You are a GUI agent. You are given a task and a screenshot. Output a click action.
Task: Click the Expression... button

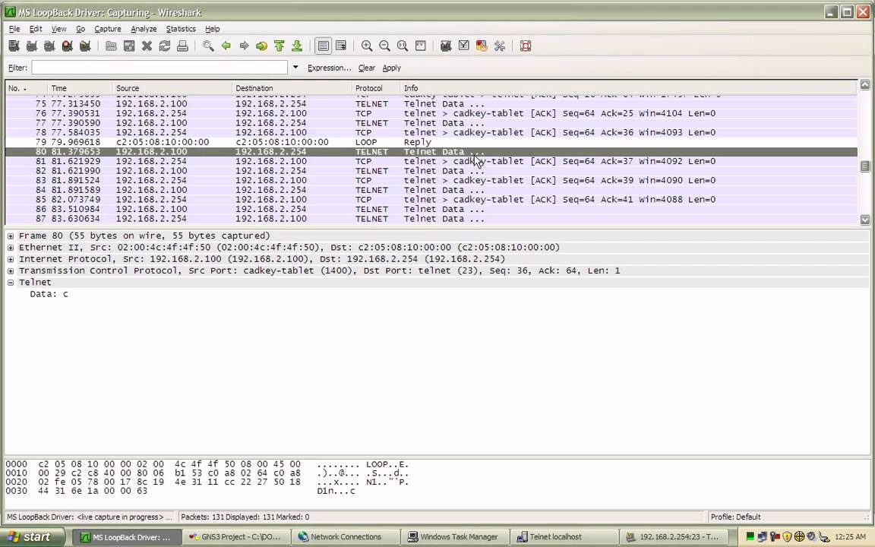click(329, 68)
